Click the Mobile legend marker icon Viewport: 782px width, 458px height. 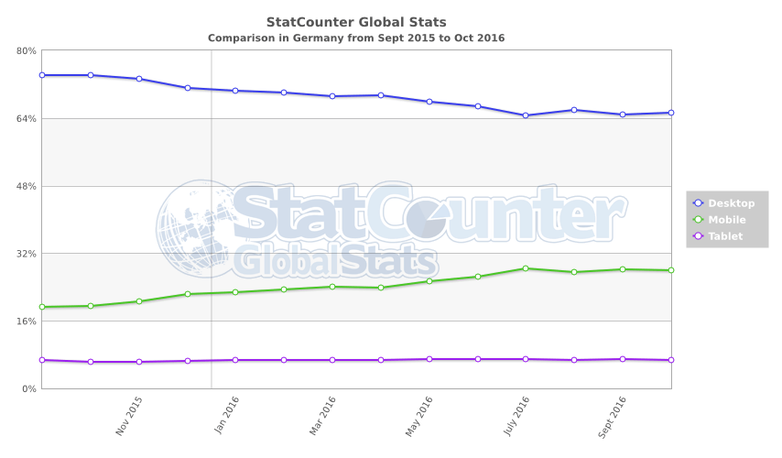coord(698,220)
